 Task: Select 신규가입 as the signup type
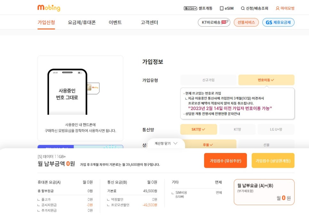click(x=208, y=80)
